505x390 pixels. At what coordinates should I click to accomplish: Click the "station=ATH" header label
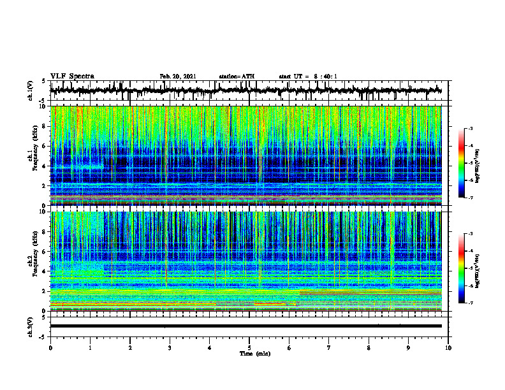tap(237, 76)
